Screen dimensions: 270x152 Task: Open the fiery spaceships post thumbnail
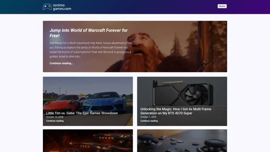pos(88,141)
